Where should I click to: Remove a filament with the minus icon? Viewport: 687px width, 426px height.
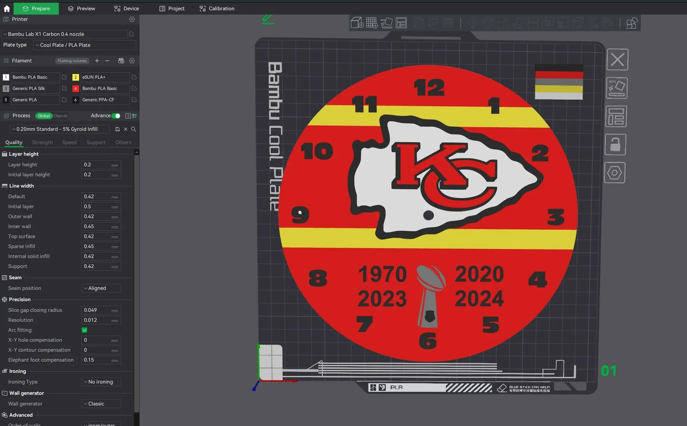[107, 61]
